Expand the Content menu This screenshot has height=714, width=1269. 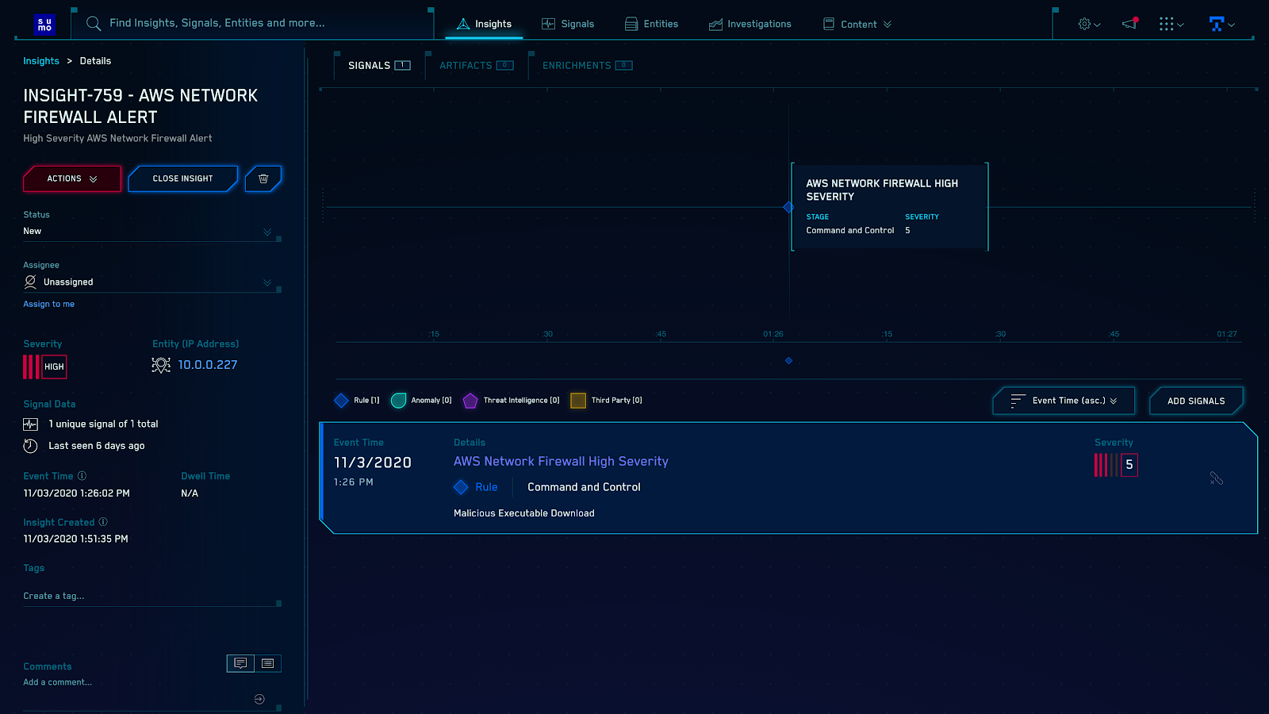point(857,24)
